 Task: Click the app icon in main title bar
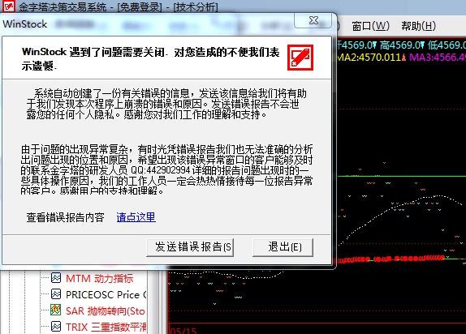(8, 6)
